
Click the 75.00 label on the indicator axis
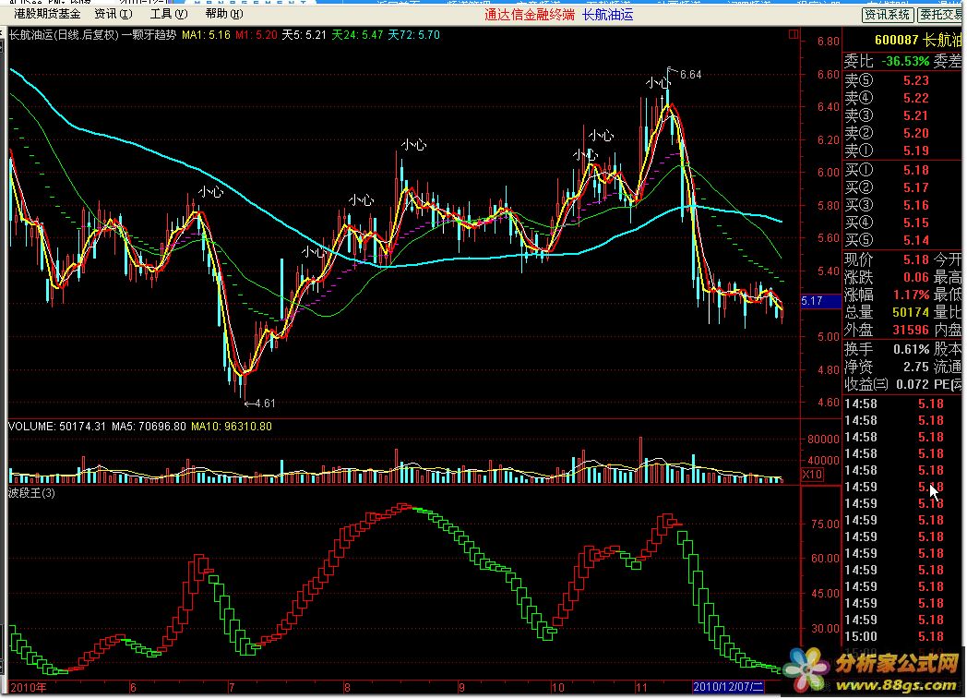coord(826,524)
